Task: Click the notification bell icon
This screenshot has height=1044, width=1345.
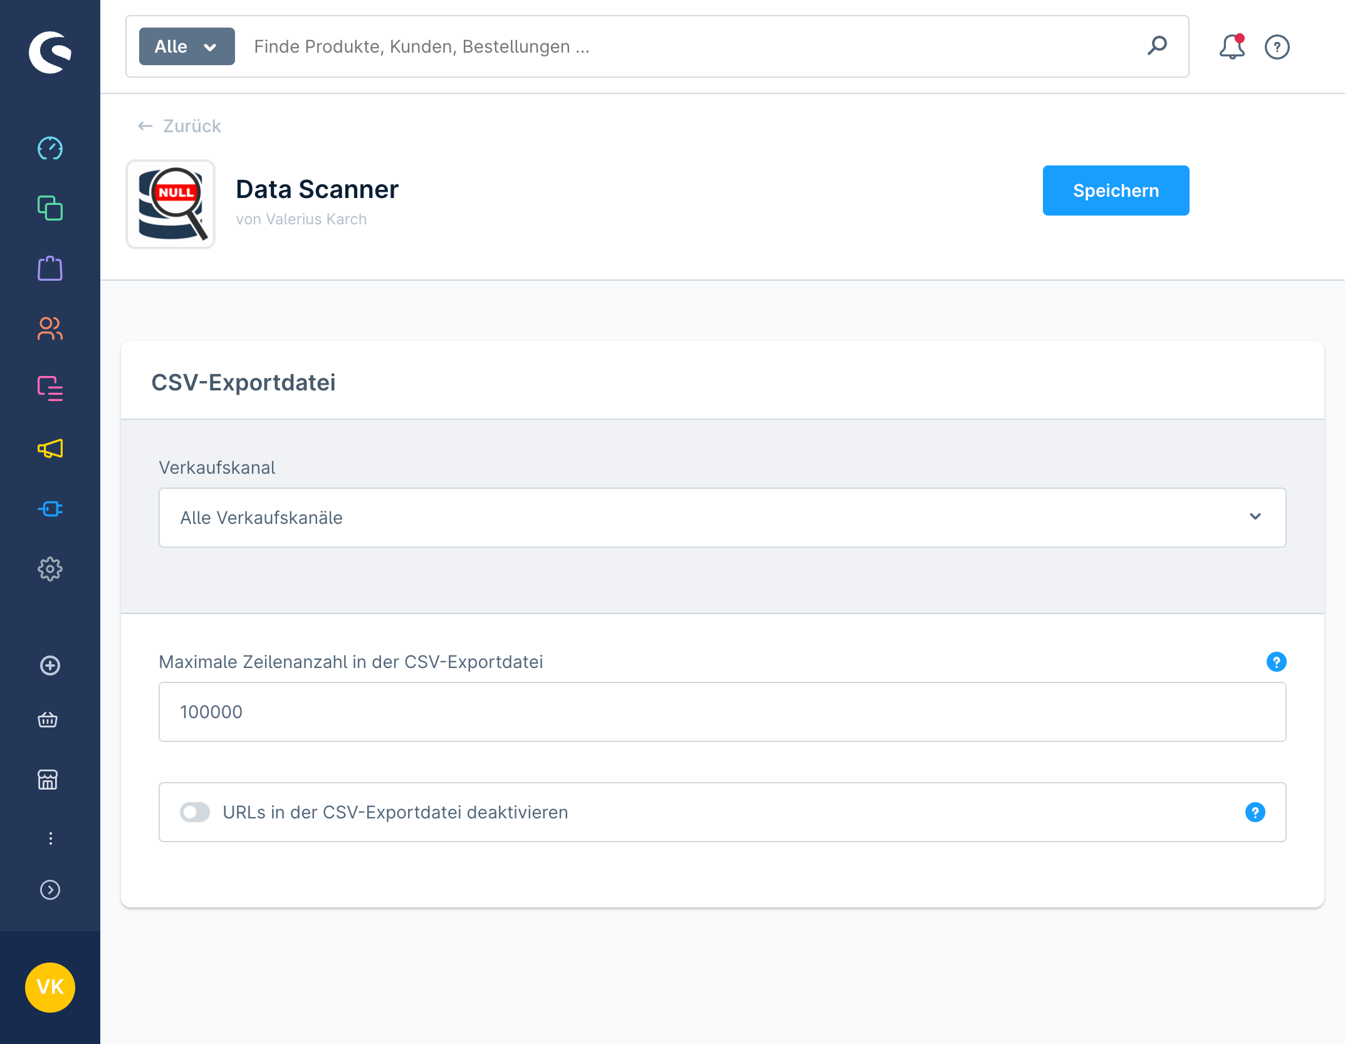Action: pos(1232,47)
